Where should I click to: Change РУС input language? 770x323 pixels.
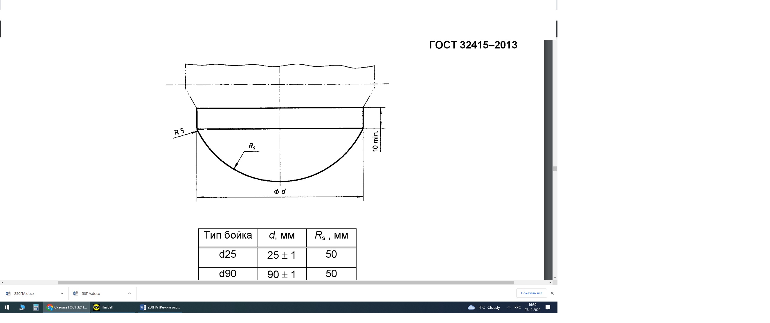point(517,307)
